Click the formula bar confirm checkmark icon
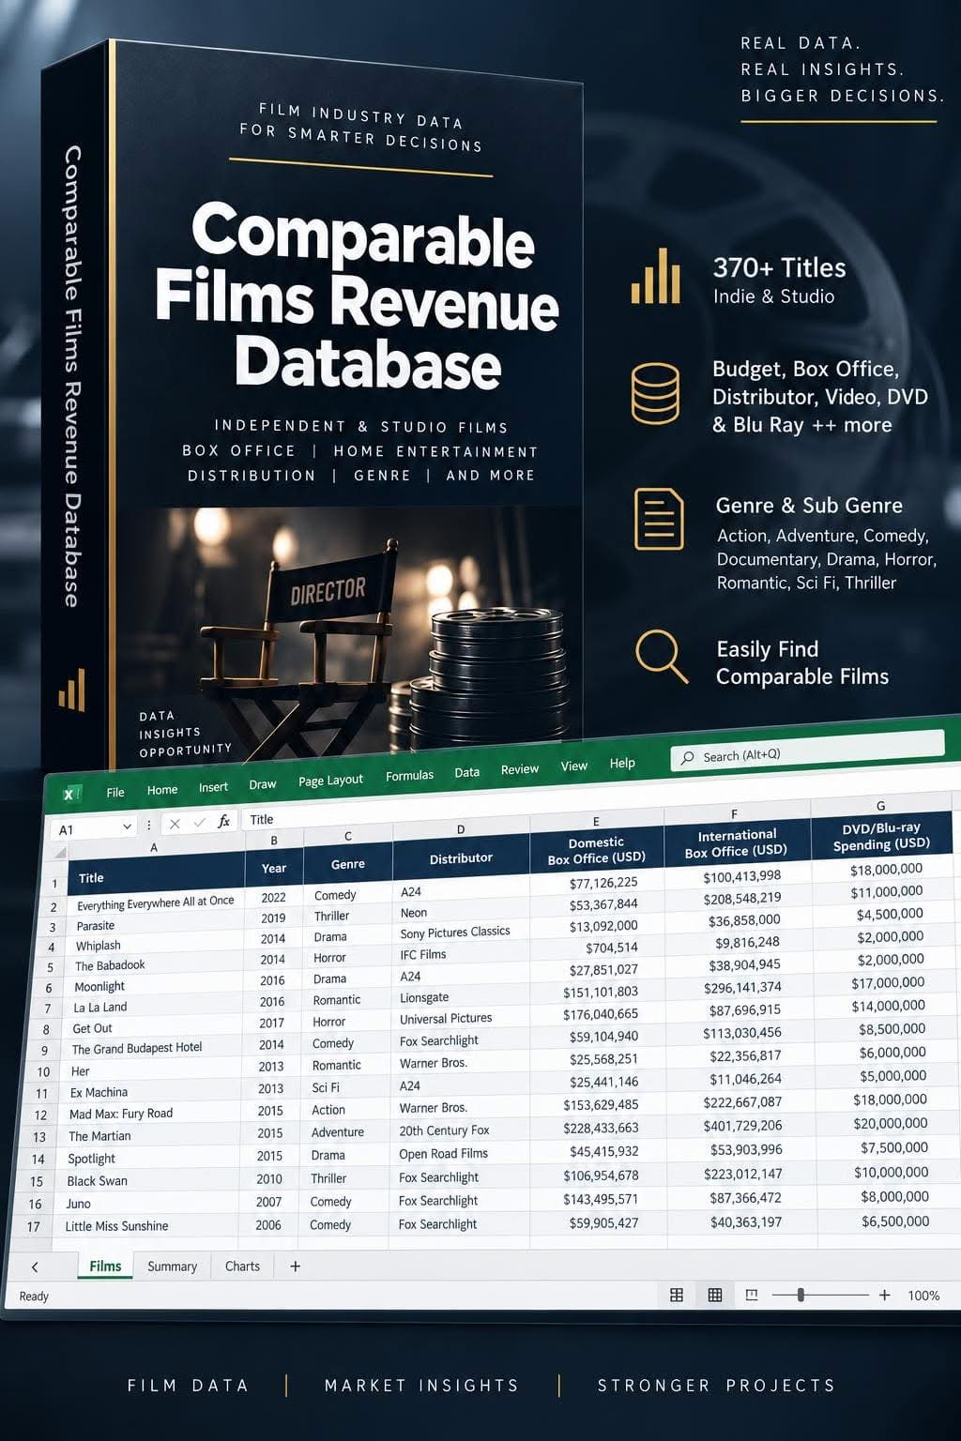 pyautogui.click(x=199, y=823)
